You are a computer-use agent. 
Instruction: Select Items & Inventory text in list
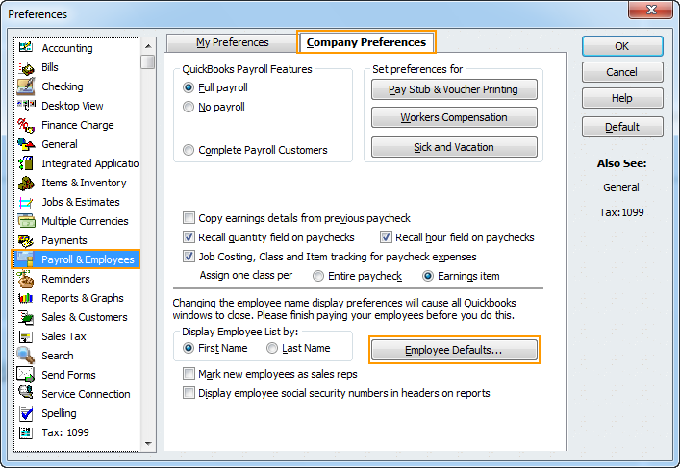click(84, 183)
